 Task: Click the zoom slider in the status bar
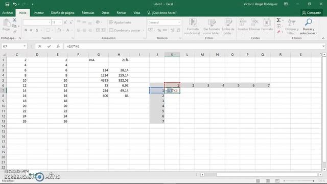click(x=298, y=181)
